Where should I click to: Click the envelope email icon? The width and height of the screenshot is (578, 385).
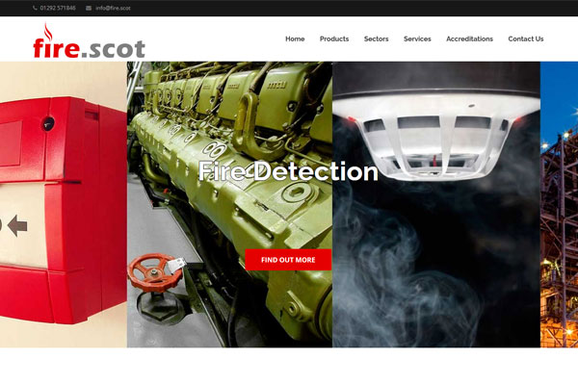click(x=89, y=8)
